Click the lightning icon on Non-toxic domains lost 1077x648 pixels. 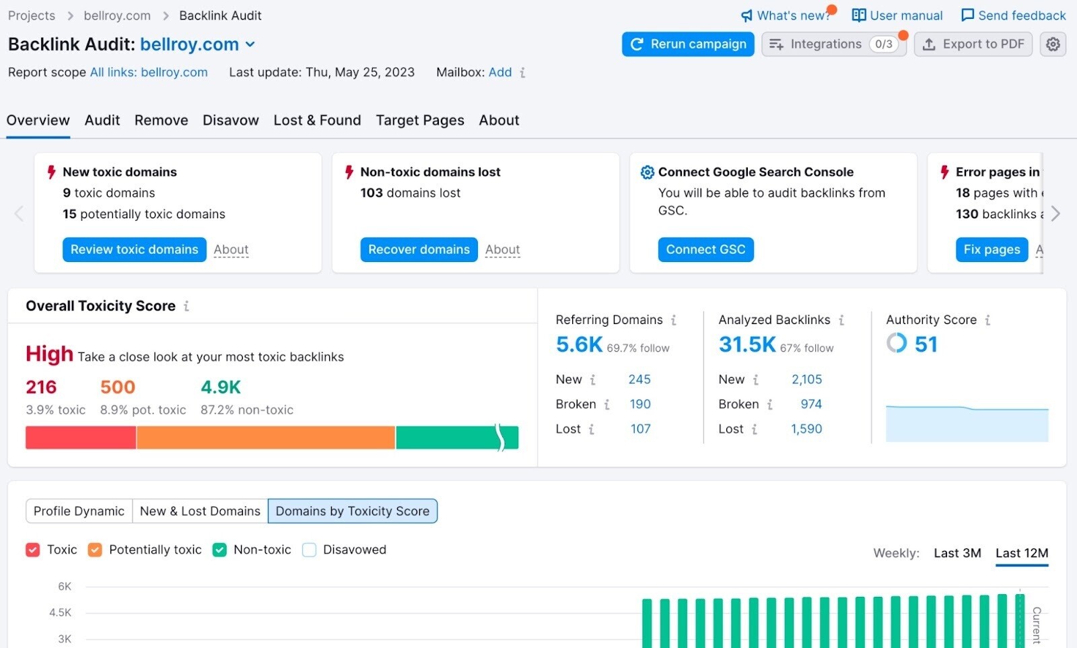349,172
